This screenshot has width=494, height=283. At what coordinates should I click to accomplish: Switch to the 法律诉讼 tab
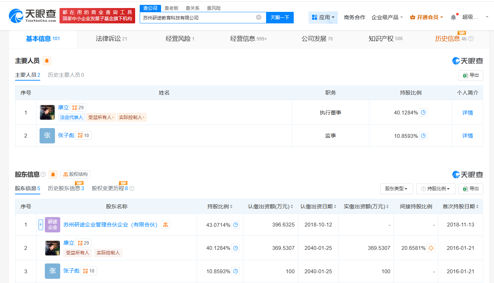(111, 39)
